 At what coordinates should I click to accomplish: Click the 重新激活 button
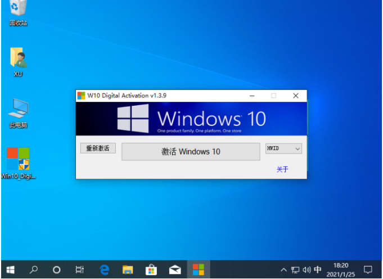click(x=98, y=148)
